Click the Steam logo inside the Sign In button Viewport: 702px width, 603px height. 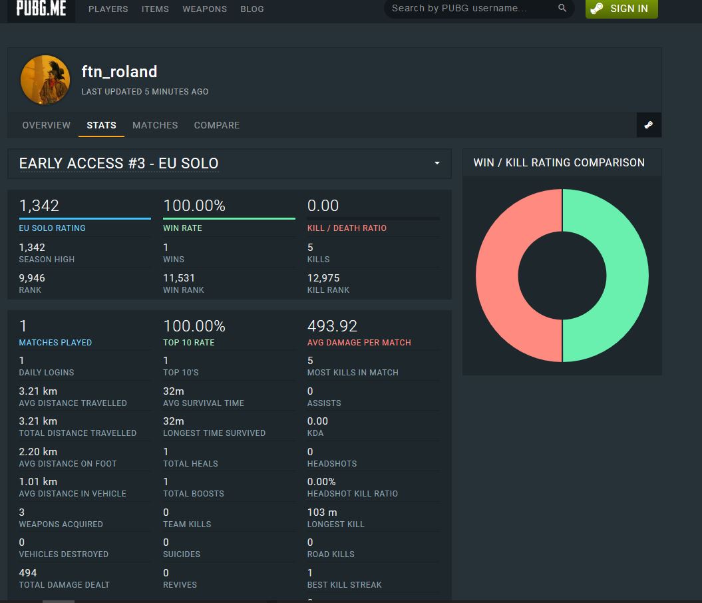tap(598, 9)
